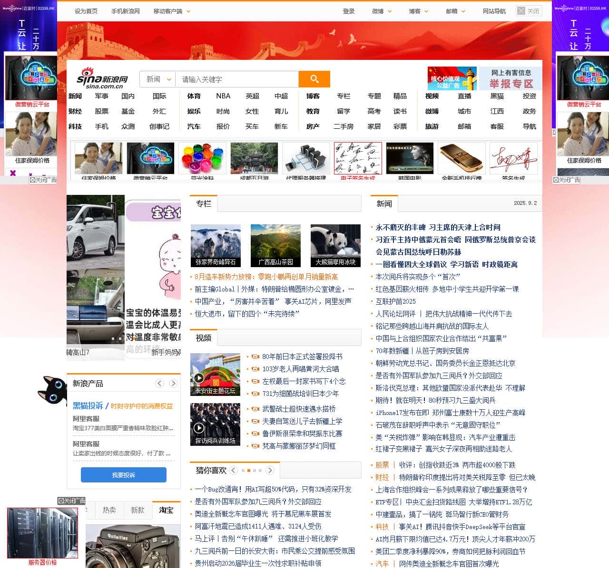609x568 pixels.
Task: Open the 体育 navigation link
Action: click(x=194, y=96)
